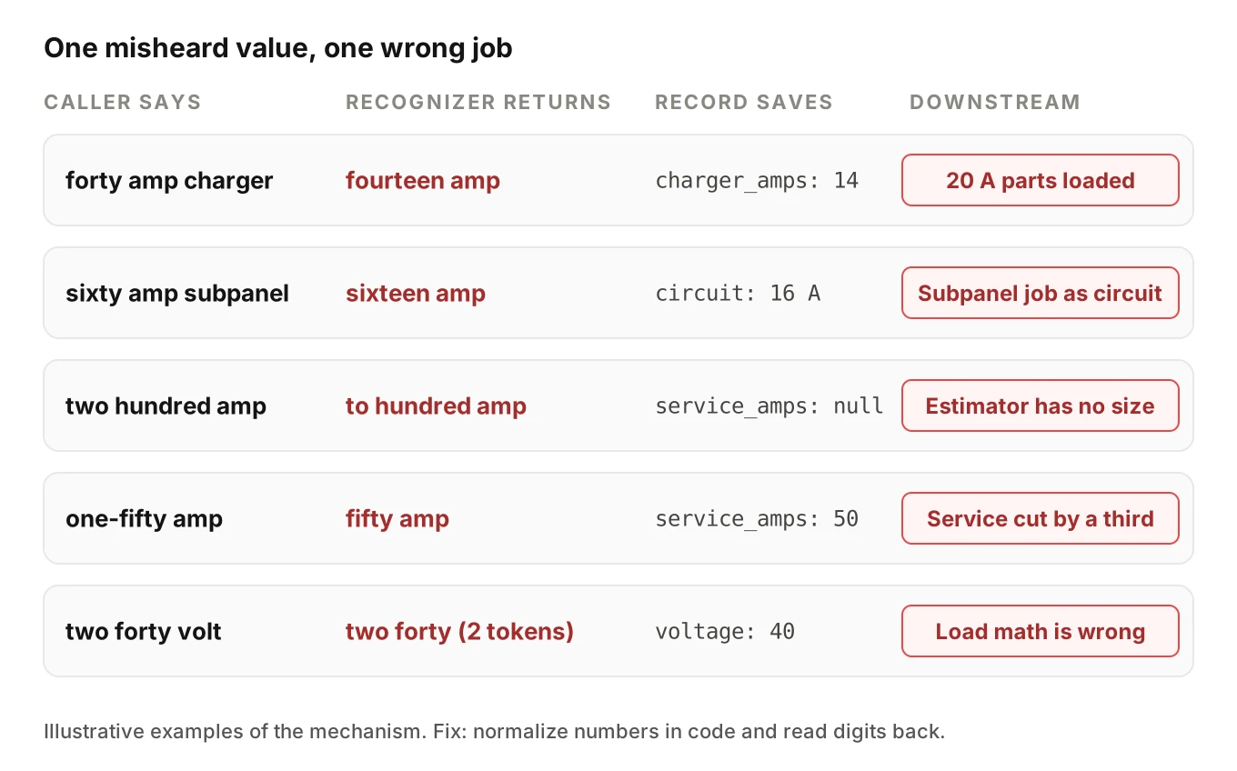Screen dimensions: 1237x771
Task: Select the "circuit: 16 A" record value
Action: tap(738, 293)
